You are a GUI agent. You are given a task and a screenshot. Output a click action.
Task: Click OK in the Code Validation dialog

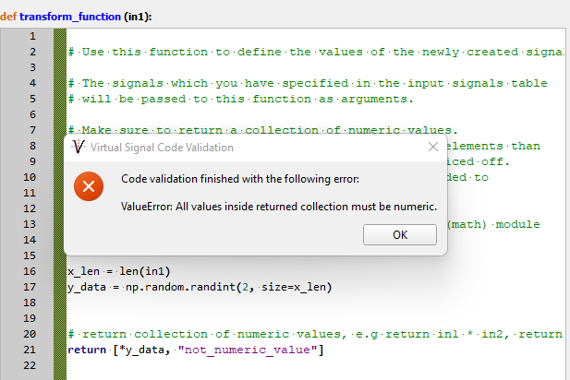coord(399,234)
